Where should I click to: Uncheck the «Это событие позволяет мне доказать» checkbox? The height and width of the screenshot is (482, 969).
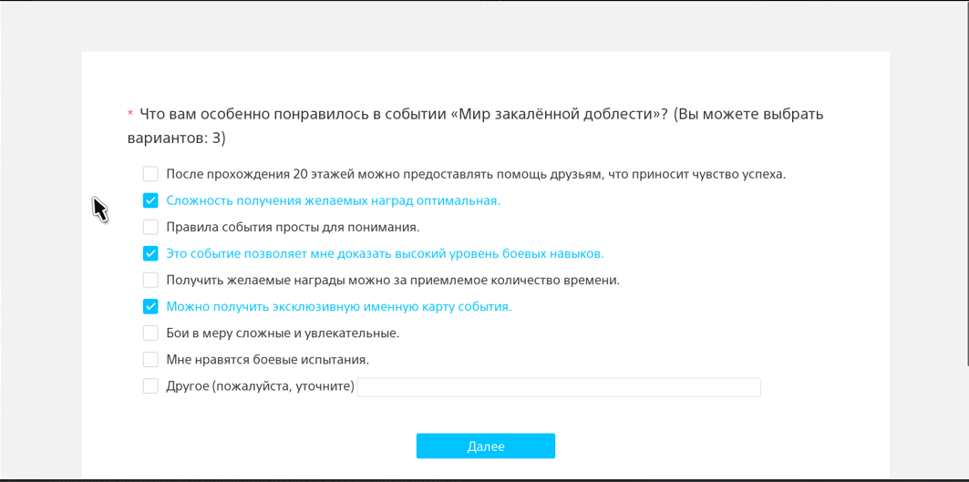[x=150, y=253]
